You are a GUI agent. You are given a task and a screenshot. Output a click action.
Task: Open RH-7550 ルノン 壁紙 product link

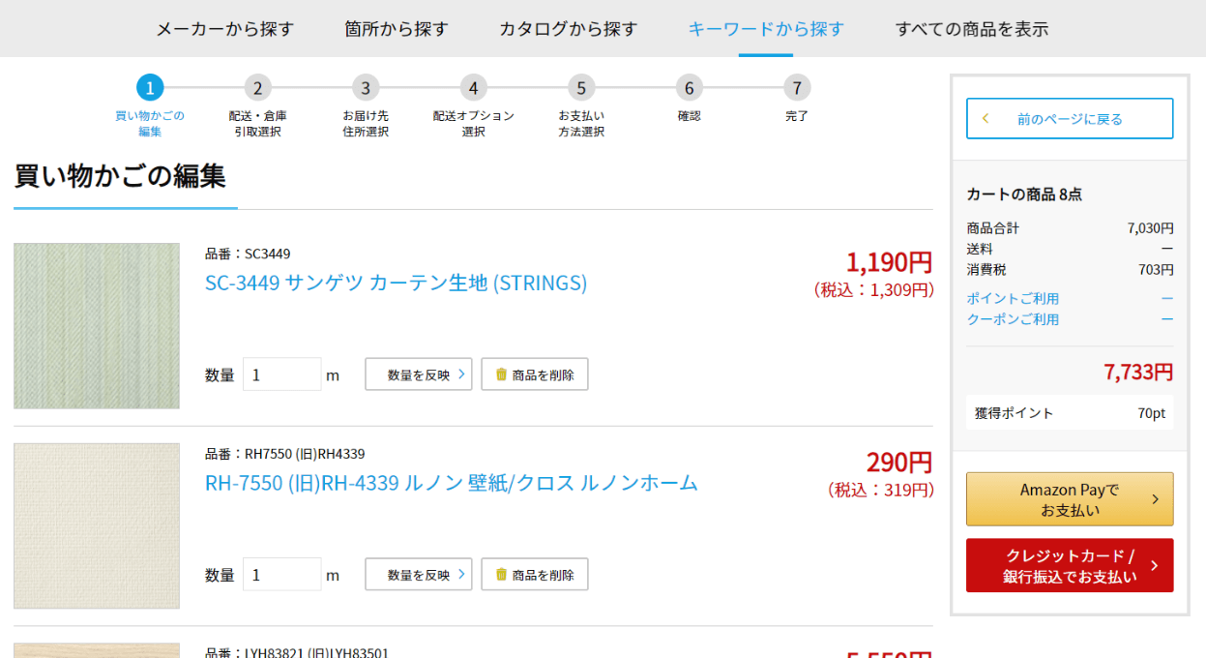[451, 483]
